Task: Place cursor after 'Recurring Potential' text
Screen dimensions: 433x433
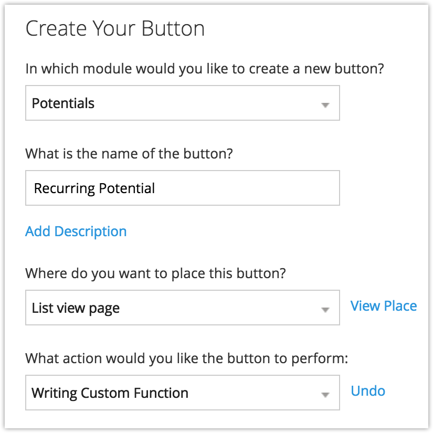Action: tap(156, 188)
